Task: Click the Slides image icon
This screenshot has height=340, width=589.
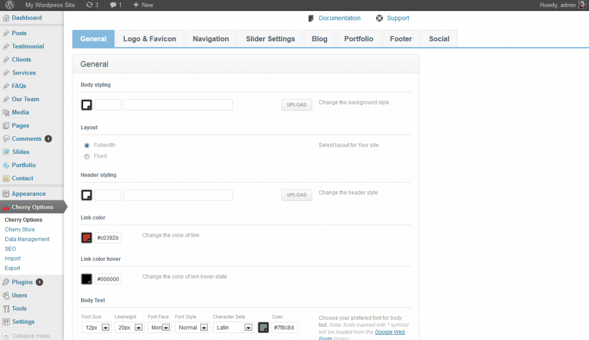Action: tap(6, 152)
